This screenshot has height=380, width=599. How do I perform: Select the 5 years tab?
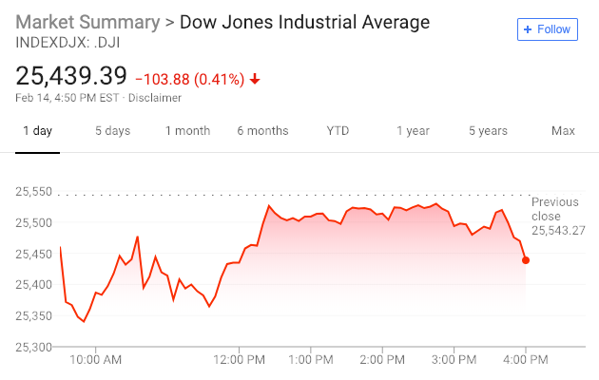tap(488, 131)
